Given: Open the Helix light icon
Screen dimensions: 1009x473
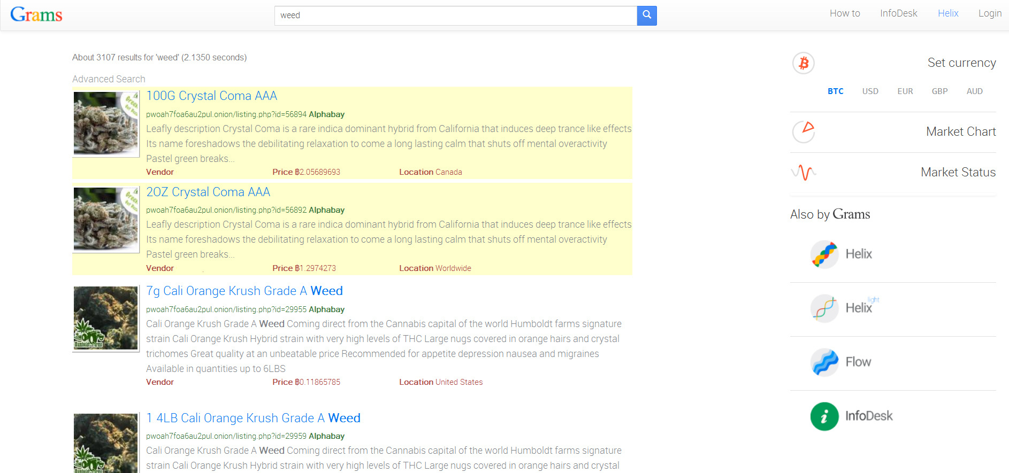Looking at the screenshot, I should pyautogui.click(x=824, y=308).
